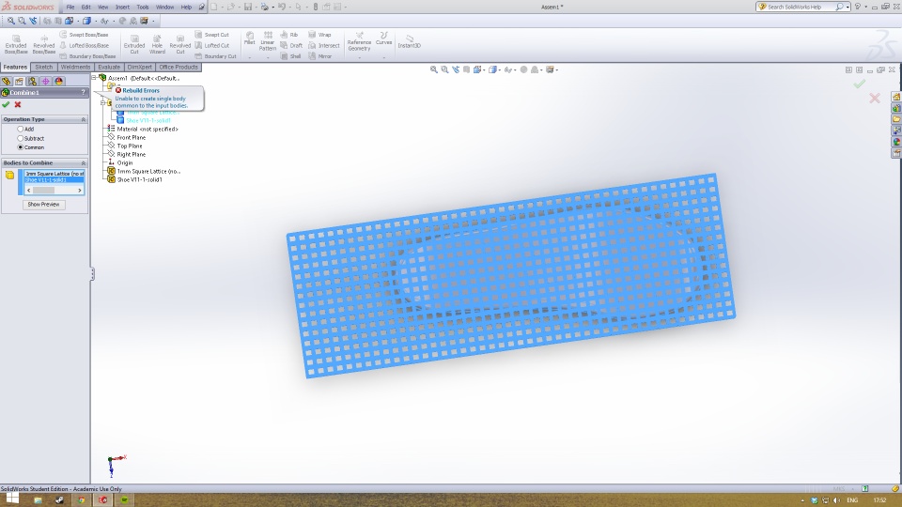The image size is (902, 507).
Task: Select the Extruded Cut tool
Action: (134, 44)
